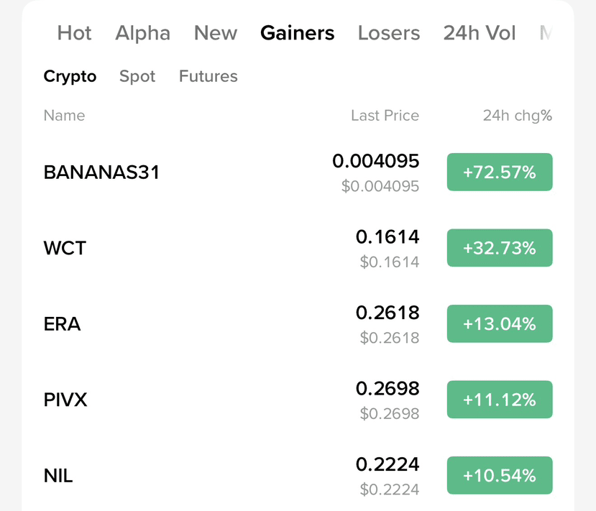
Task: Select the Gainers tab
Action: tap(297, 32)
